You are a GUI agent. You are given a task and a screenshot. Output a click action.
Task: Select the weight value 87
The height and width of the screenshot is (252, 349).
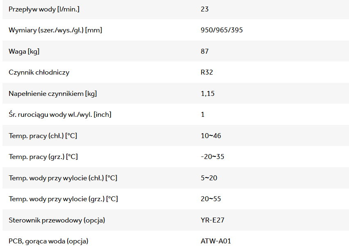[205, 51]
